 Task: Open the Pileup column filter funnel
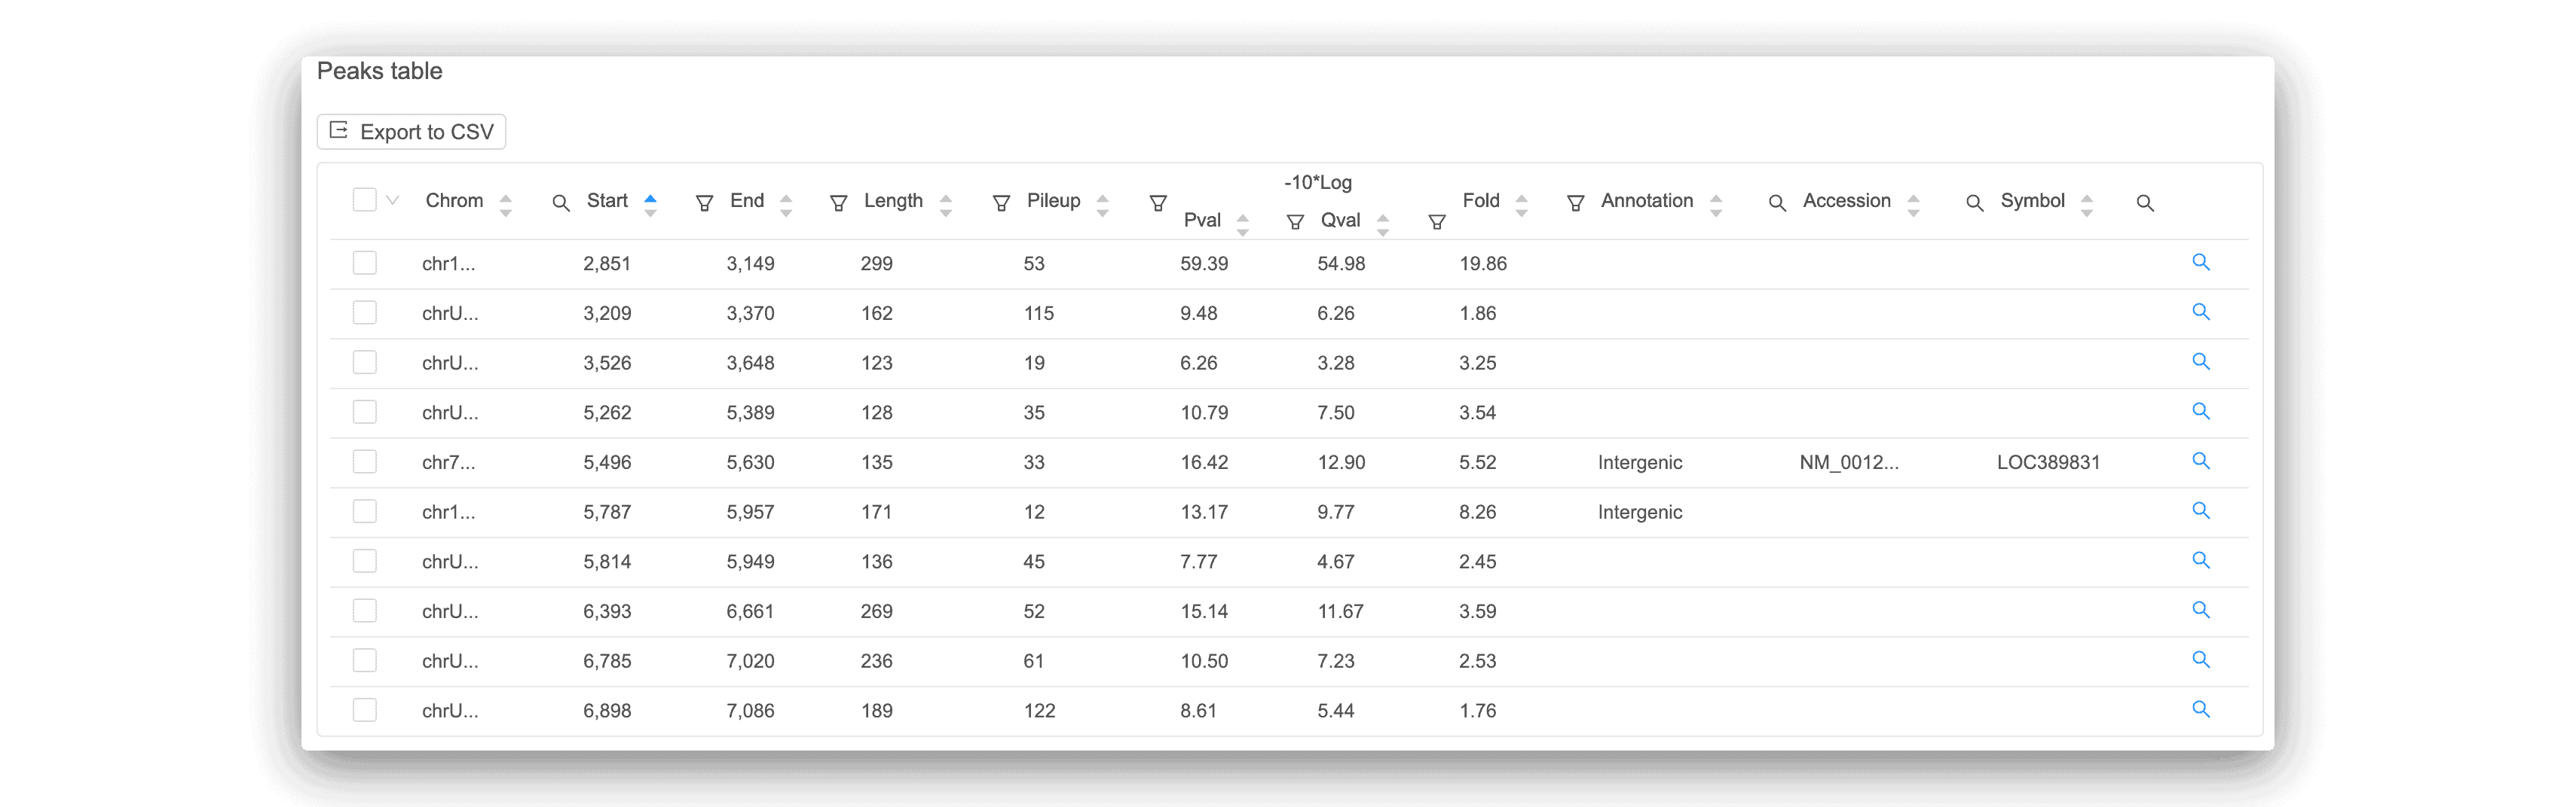(x=1158, y=204)
